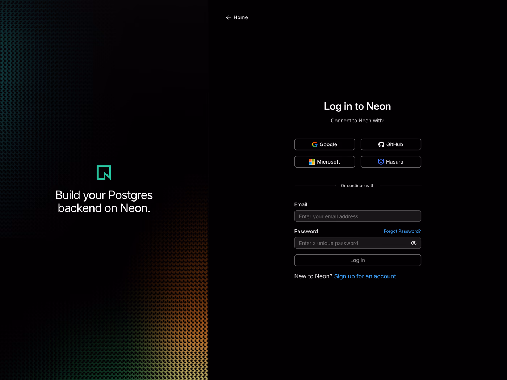Viewport: 507px width, 380px height.
Task: Open the Sign up for an account link
Action: click(x=365, y=276)
